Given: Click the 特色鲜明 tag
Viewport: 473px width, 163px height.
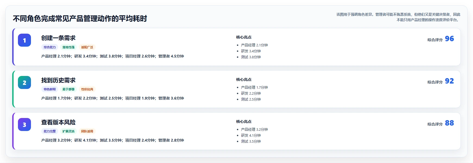Looking at the screenshot, I should click(50, 89).
